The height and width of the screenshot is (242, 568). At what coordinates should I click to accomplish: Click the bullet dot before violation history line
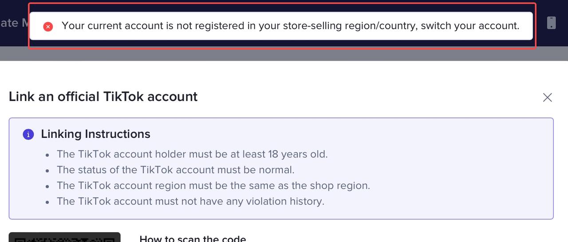tap(47, 202)
